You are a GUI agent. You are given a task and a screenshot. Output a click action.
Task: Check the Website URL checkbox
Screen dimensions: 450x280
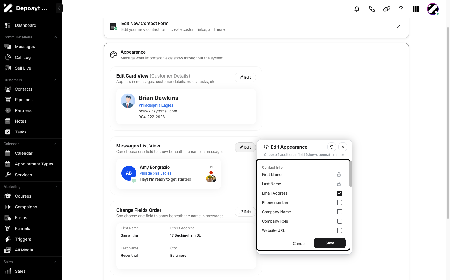click(x=340, y=230)
